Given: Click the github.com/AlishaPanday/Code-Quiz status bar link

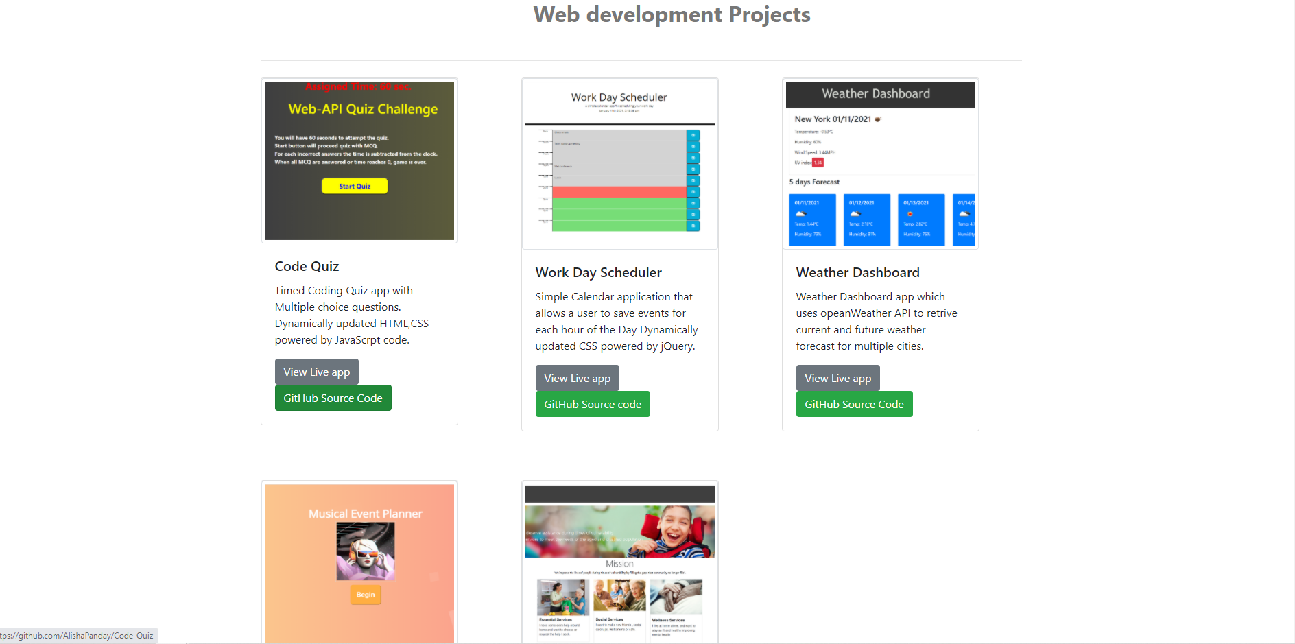Looking at the screenshot, I should pos(78,636).
